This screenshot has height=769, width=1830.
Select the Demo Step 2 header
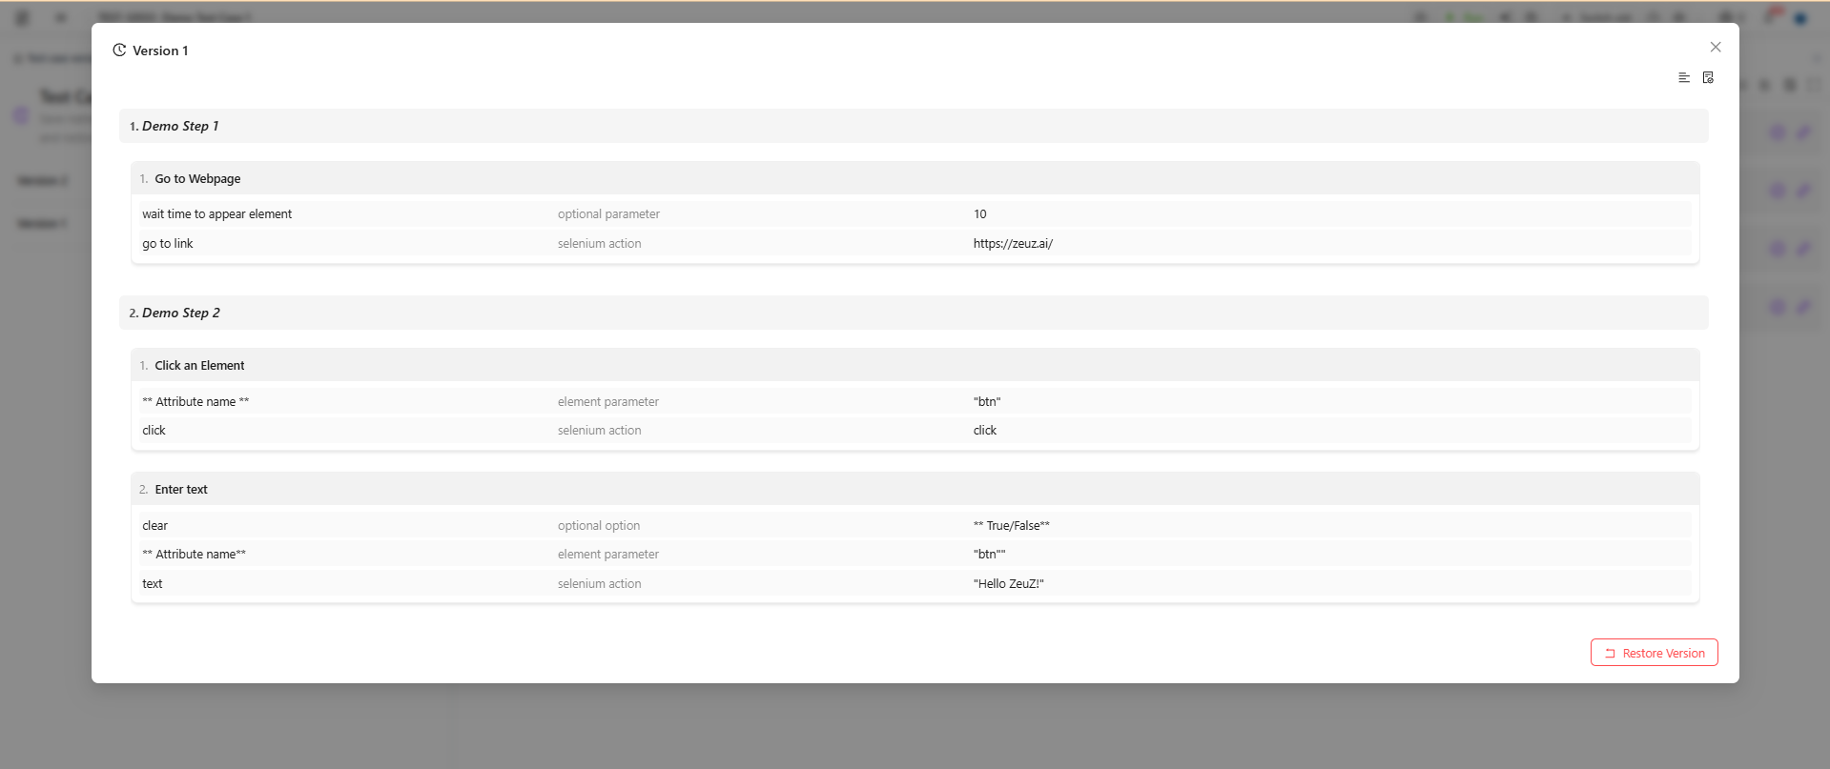coord(914,313)
